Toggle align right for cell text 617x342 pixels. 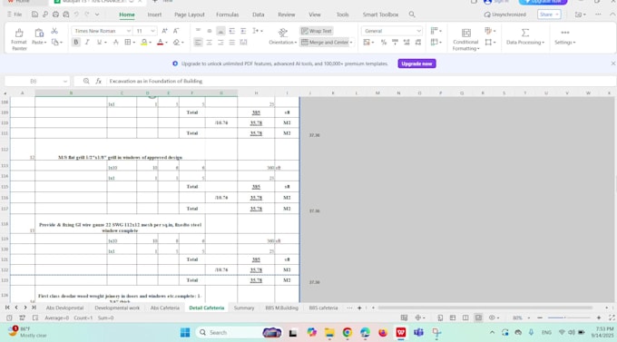pos(220,42)
